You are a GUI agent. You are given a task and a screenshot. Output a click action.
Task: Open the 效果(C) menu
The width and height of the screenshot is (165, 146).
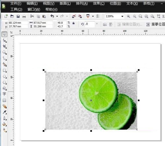[99, 4]
